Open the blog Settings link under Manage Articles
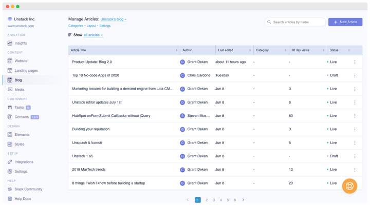The height and width of the screenshot is (206, 370). (x=105, y=26)
